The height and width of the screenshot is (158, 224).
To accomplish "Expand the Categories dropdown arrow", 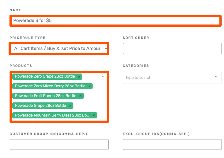I will 216,77.
